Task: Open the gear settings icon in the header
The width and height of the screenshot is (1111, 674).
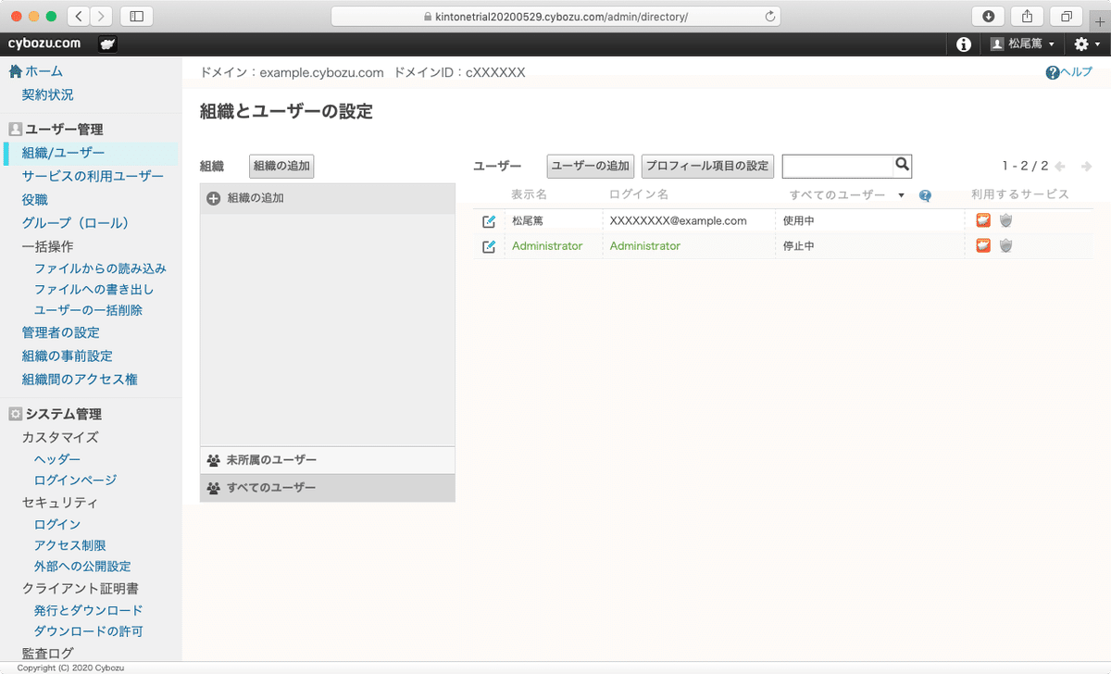Action: (1080, 43)
